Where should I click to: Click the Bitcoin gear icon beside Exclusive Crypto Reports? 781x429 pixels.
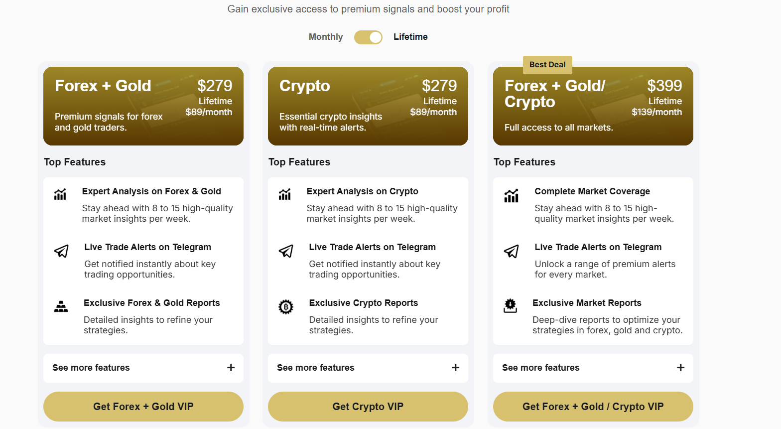pos(285,306)
